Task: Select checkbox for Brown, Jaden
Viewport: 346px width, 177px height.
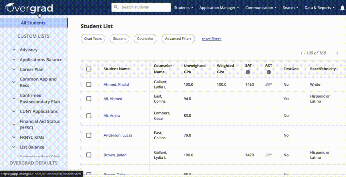Action: [89, 155]
